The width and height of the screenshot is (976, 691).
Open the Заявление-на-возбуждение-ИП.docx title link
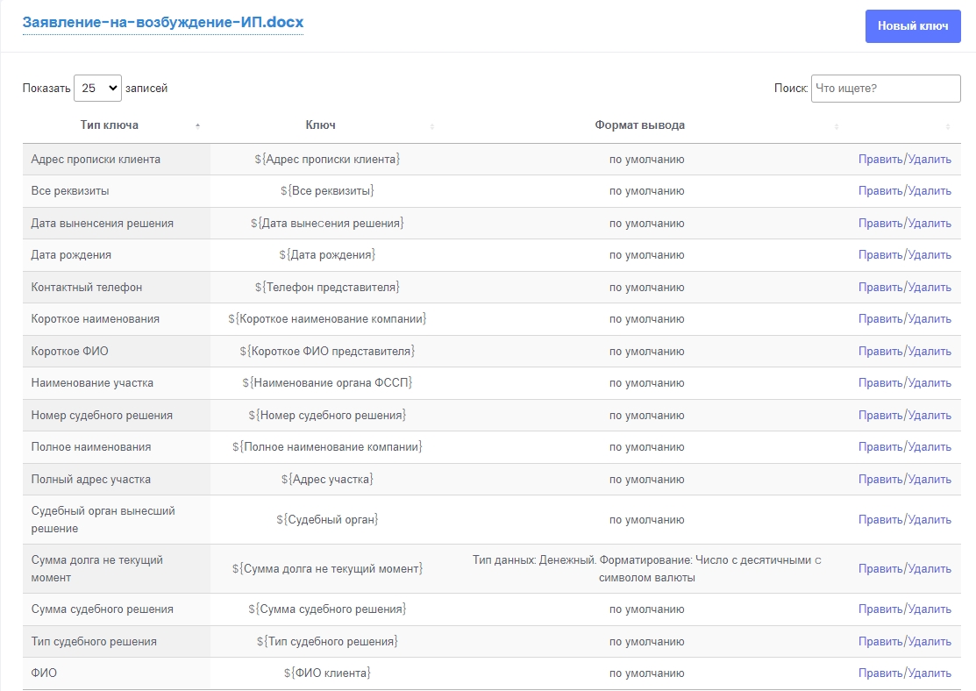click(x=163, y=22)
